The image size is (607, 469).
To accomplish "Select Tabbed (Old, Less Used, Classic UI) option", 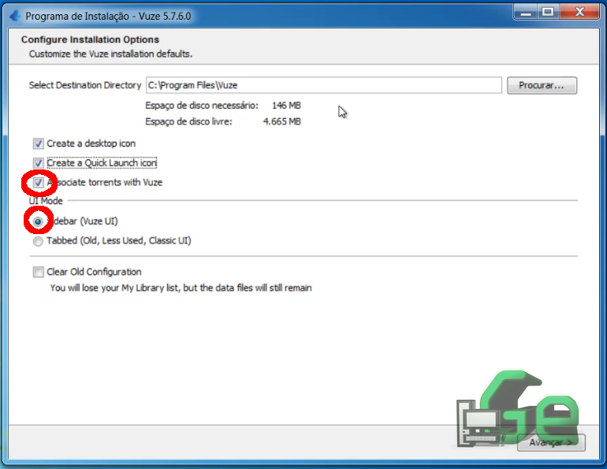I will (38, 241).
